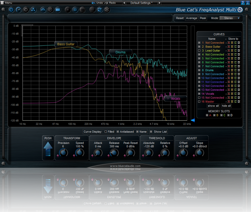The image size is (251, 212).
Task: Click the 'show all' curves button
Action: [213, 106]
